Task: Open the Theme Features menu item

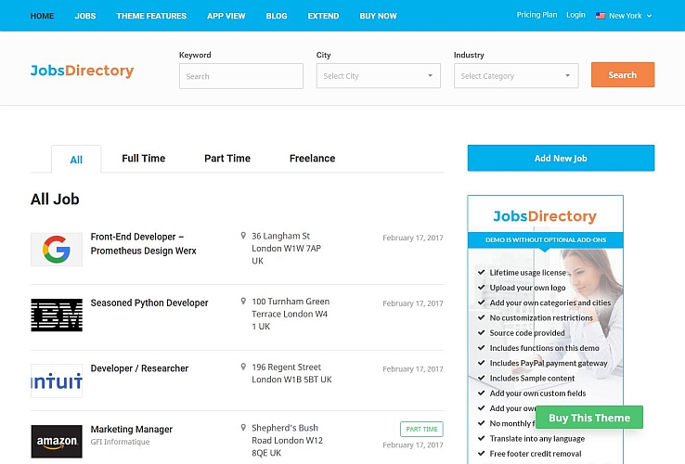Action: click(151, 16)
